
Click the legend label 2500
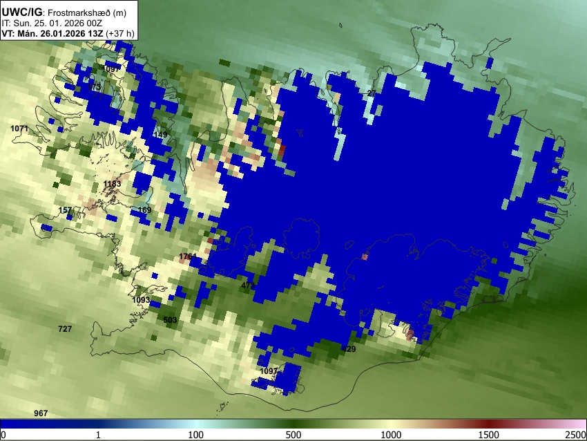tap(576, 435)
